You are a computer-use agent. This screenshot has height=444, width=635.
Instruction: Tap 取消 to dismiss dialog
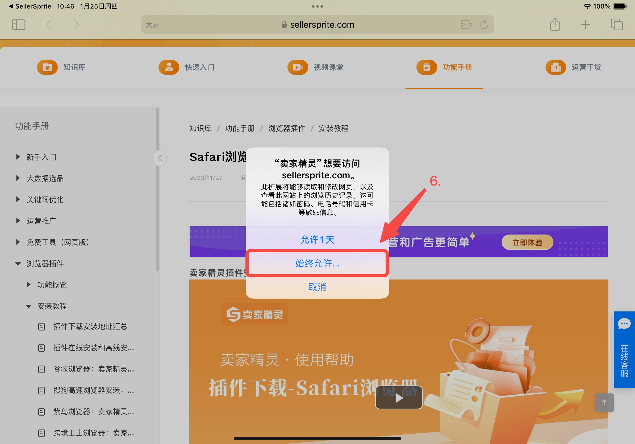317,287
